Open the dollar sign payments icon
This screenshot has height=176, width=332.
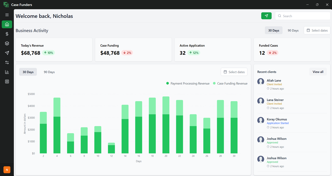[7, 34]
